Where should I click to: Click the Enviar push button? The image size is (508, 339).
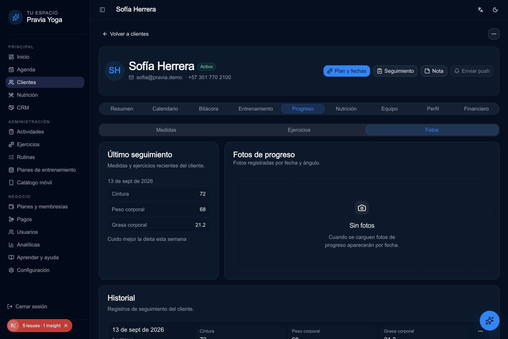pos(472,71)
